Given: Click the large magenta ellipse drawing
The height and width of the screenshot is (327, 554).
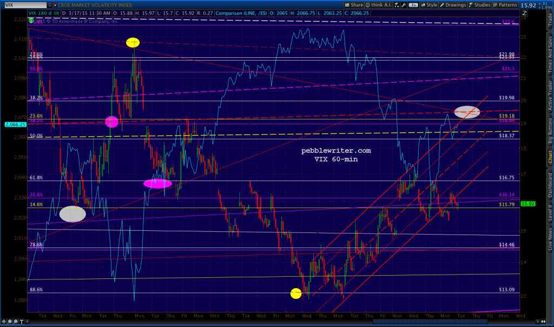Looking at the screenshot, I should [157, 183].
